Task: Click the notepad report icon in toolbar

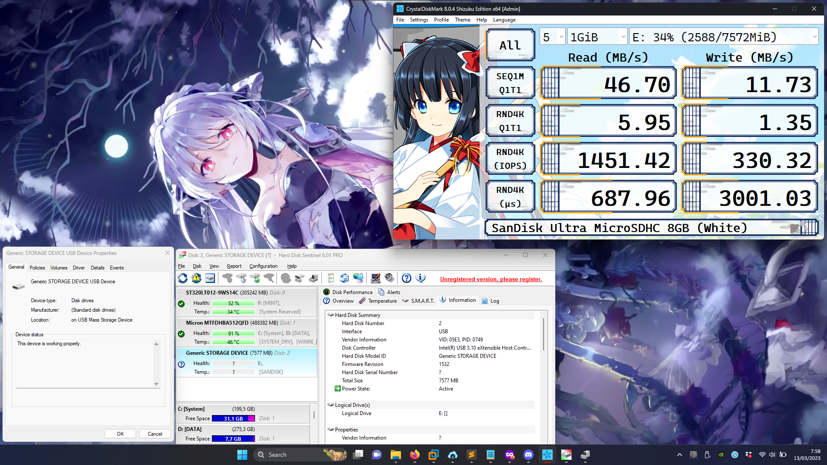Action: pyautogui.click(x=331, y=278)
